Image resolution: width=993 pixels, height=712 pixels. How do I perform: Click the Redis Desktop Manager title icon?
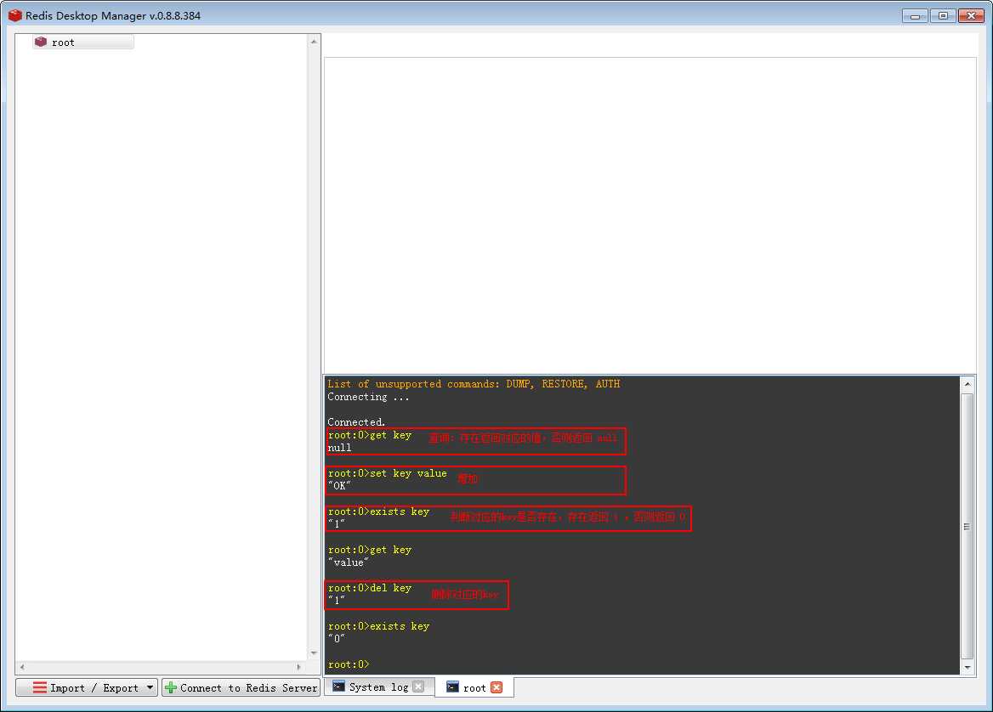coord(15,15)
